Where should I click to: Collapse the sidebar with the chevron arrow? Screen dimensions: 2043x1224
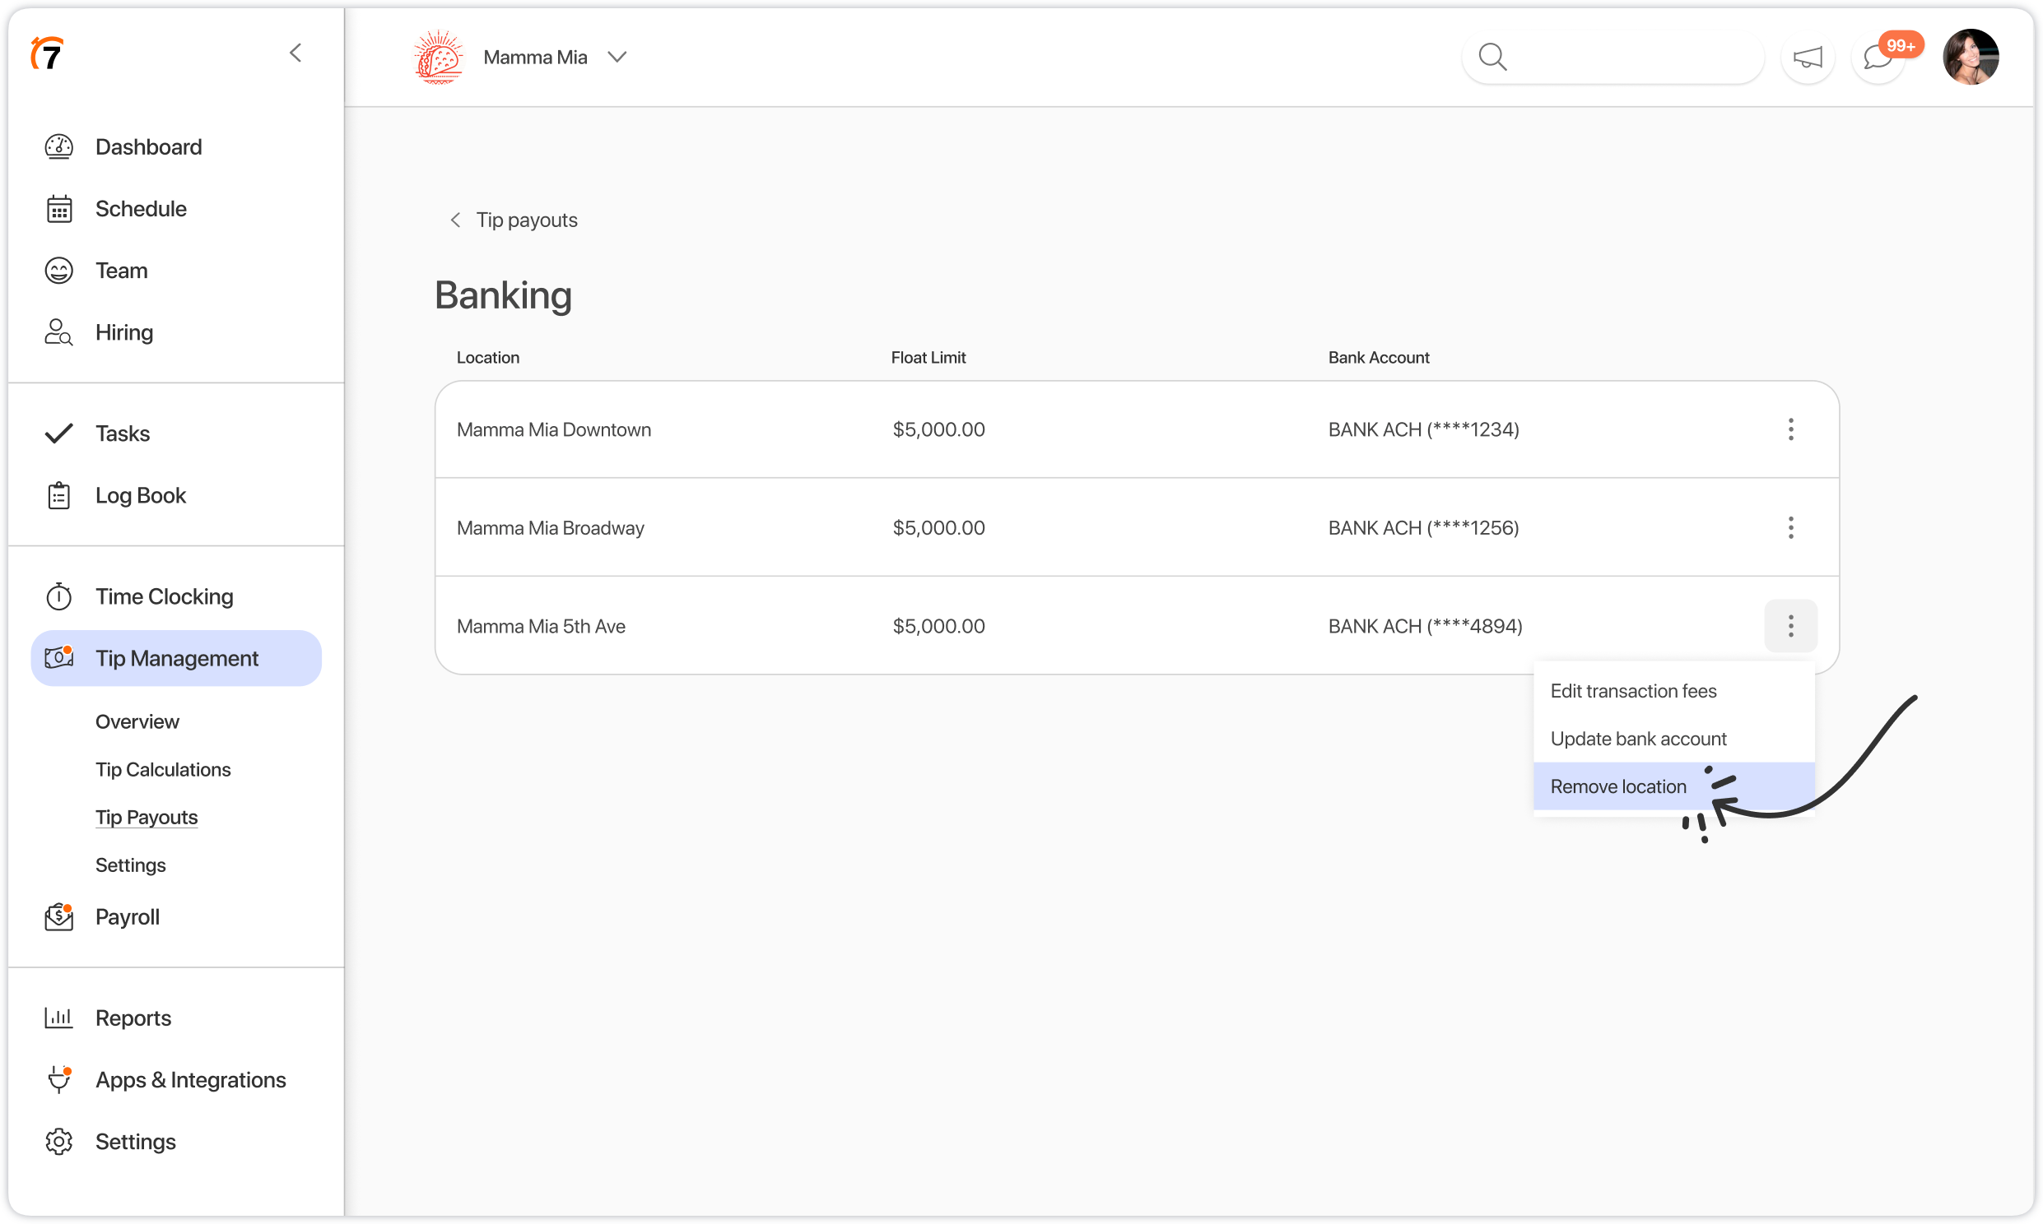[x=296, y=53]
